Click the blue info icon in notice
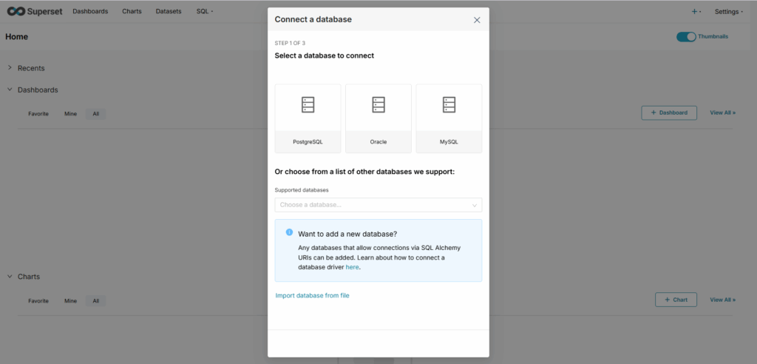Viewport: 757px width, 364px height. pos(289,232)
